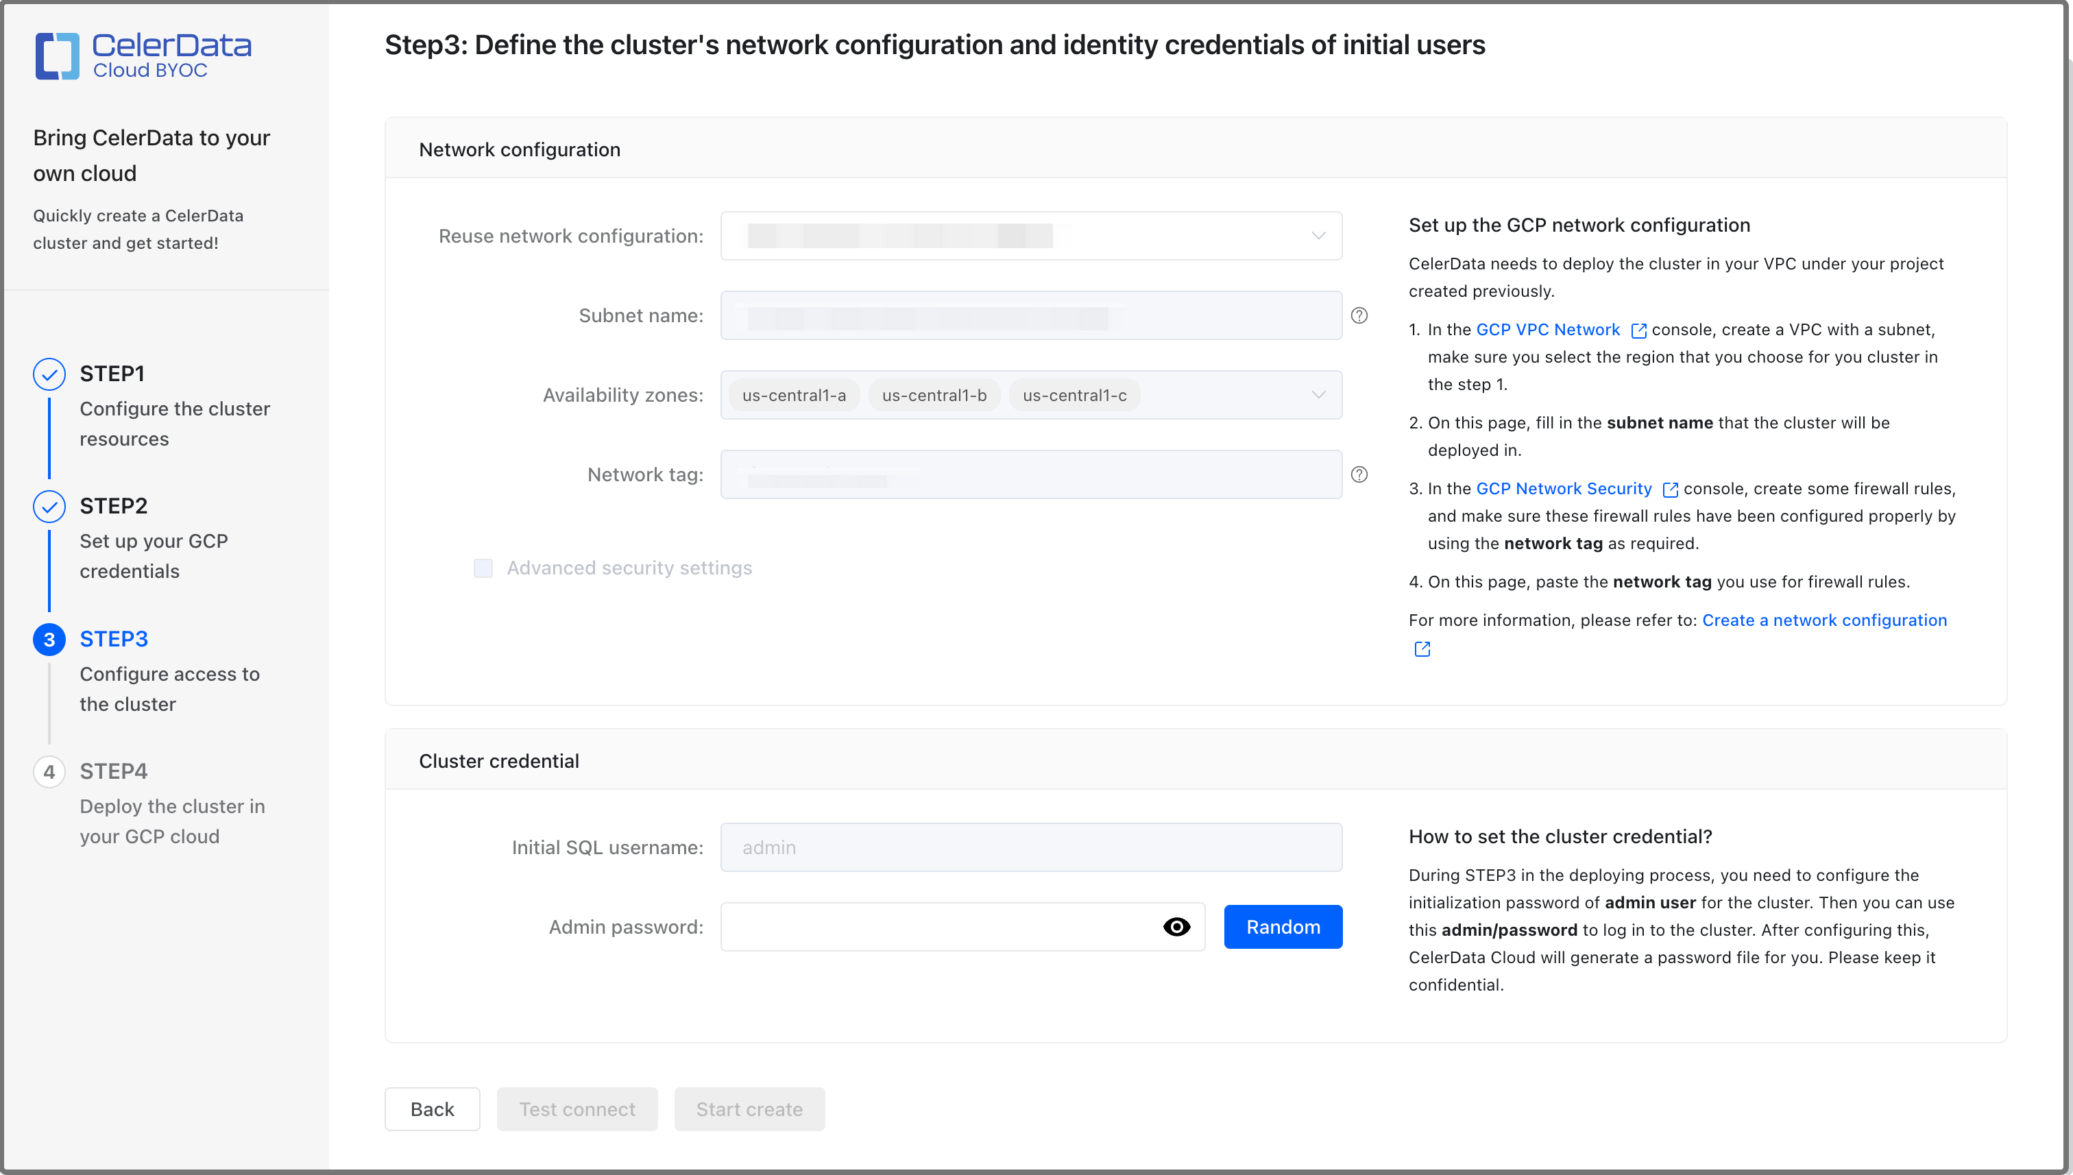
Task: Expand the Availability zones dropdown
Action: (1318, 395)
